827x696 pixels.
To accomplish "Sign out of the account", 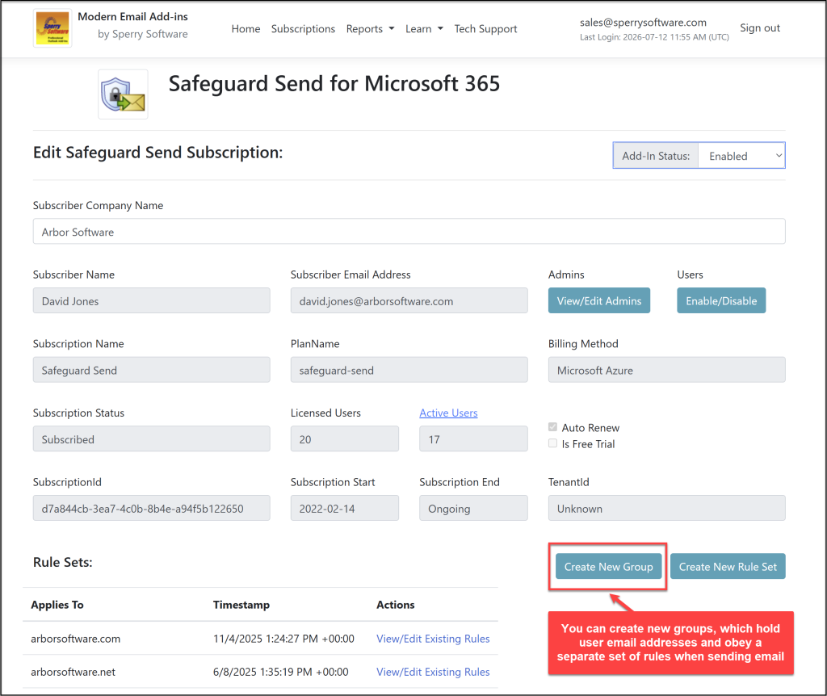I will pyautogui.click(x=759, y=28).
